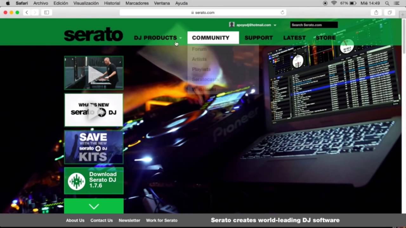Show all tabs in Safari
This screenshot has width=406, height=228.
[390, 12]
